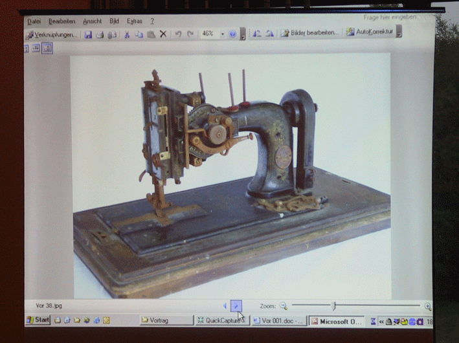
Task: Expand formatting toolbar options arrow
Action: tap(399, 31)
